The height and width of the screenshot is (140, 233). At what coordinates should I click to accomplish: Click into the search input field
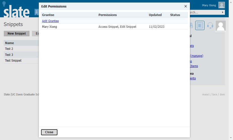pos(205,13)
